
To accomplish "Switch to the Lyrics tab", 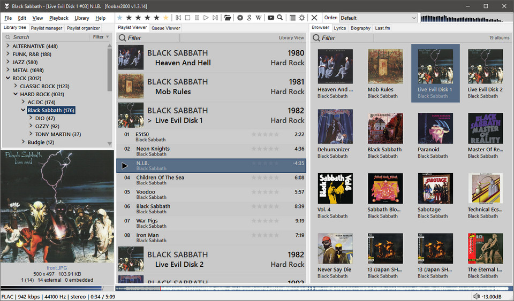I will (x=340, y=28).
